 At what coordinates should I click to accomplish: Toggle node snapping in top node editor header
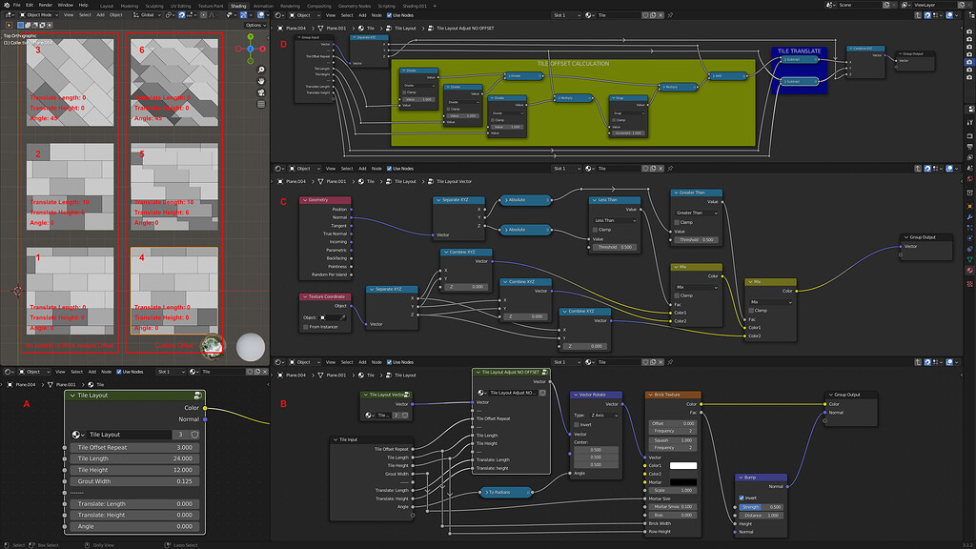[x=926, y=15]
